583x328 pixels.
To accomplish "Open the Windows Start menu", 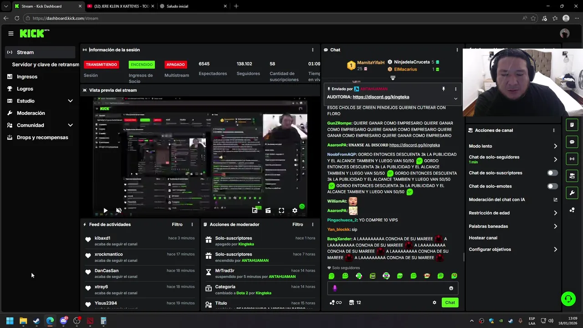I will coord(10,321).
